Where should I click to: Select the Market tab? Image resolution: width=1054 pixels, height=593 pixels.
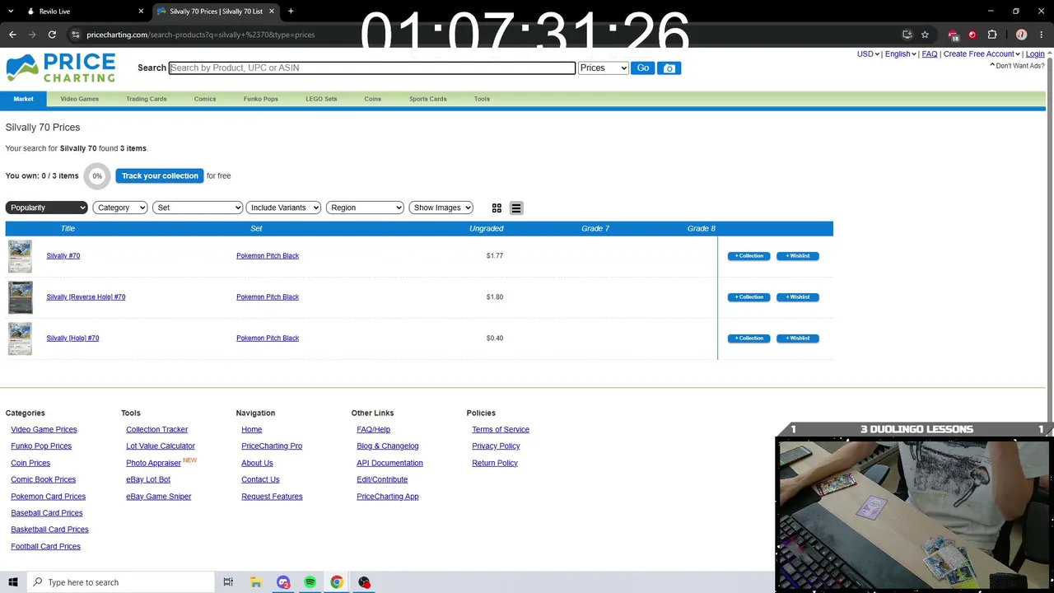[23, 99]
